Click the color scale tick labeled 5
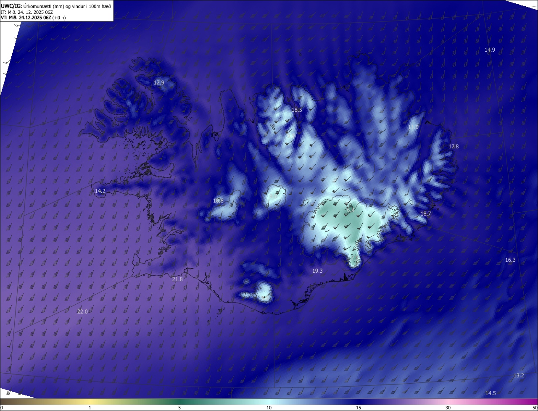This screenshot has height=411, width=538. [x=179, y=408]
